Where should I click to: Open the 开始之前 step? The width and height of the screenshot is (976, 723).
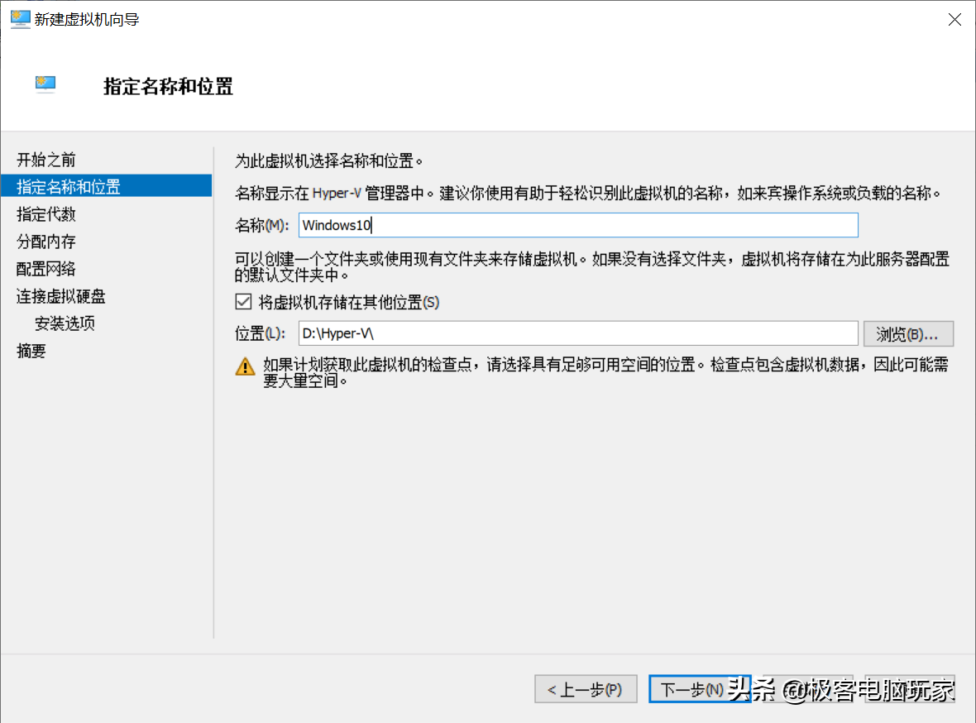click(x=46, y=160)
